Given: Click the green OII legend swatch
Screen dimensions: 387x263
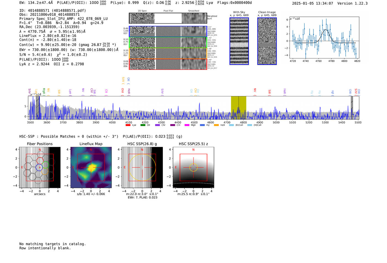Looking at the screenshot, I should click(143, 125).
